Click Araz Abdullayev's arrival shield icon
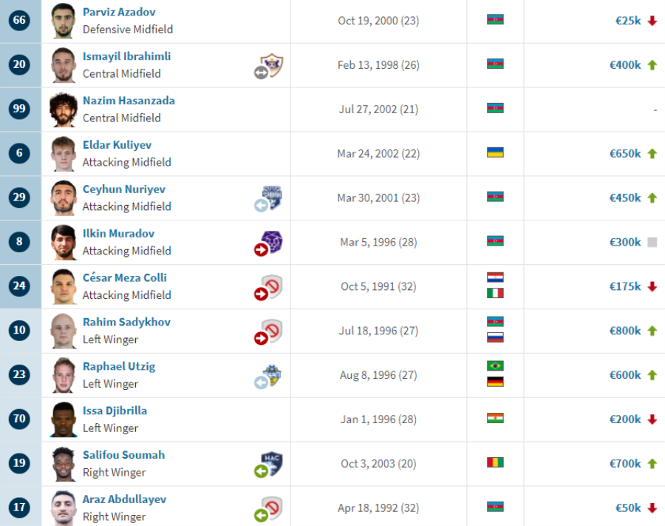 pyautogui.click(x=269, y=509)
